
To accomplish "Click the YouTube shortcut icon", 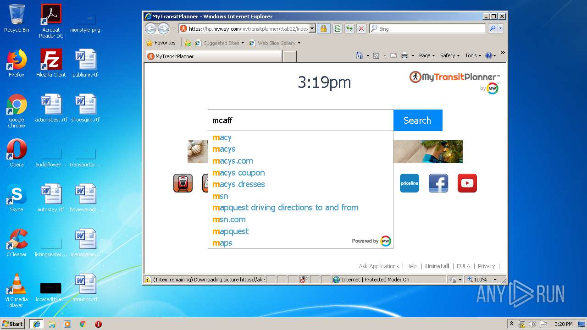I will [x=467, y=183].
